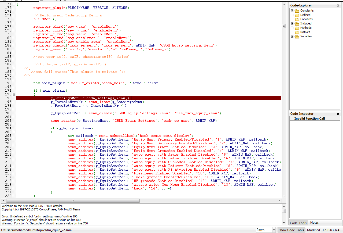Click the Variables folder icon
The width and height of the screenshot is (343, 233).
pos(297,37)
